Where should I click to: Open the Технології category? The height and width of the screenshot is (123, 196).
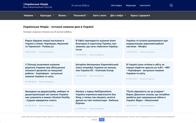point(79,15)
